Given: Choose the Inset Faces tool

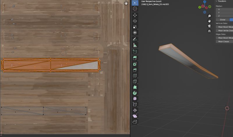Looking at the screenshot, I should (x=135, y=64).
